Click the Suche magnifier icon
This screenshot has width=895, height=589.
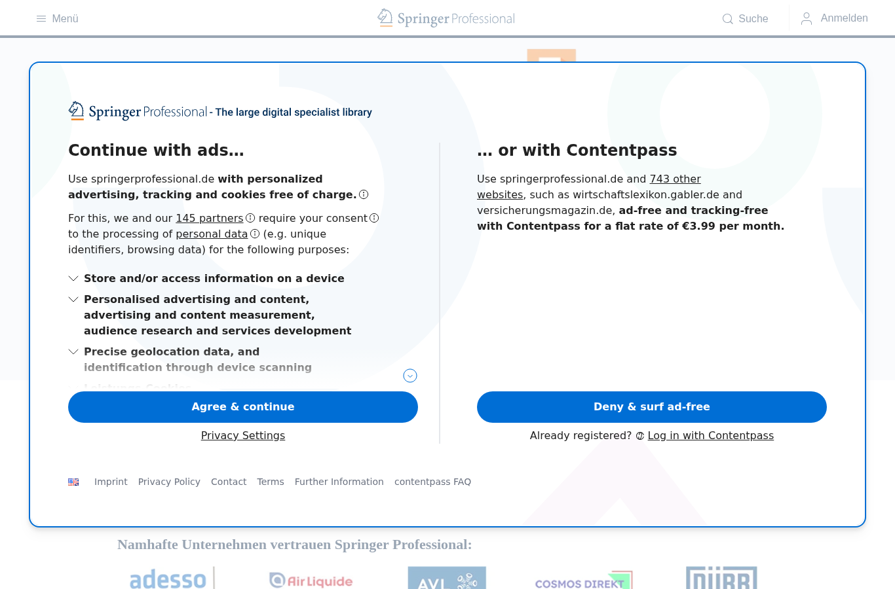(x=728, y=19)
